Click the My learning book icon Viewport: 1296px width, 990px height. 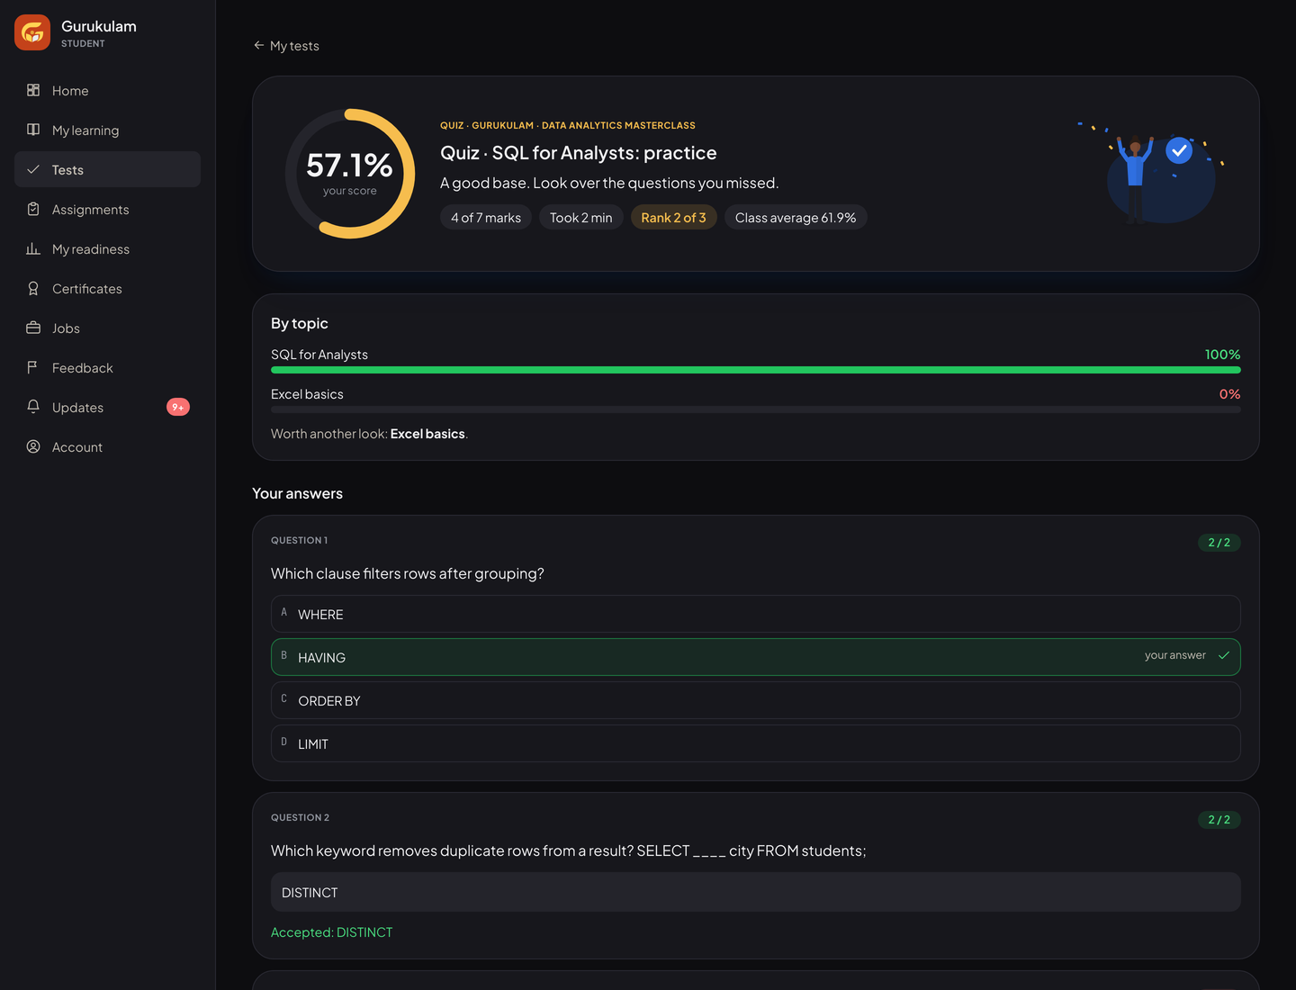(x=33, y=130)
